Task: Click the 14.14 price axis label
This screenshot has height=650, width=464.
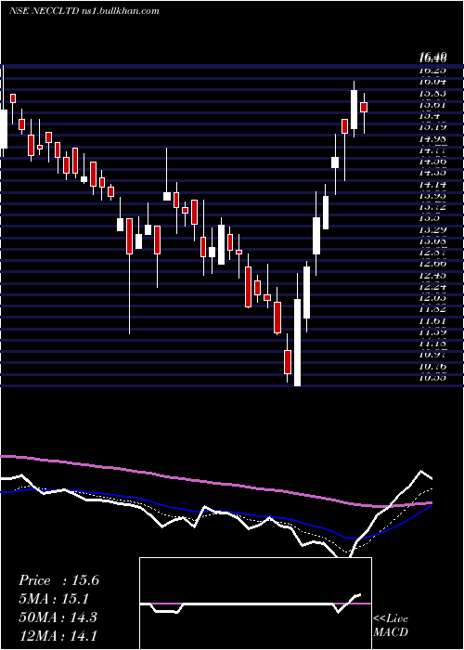Action: click(x=432, y=184)
